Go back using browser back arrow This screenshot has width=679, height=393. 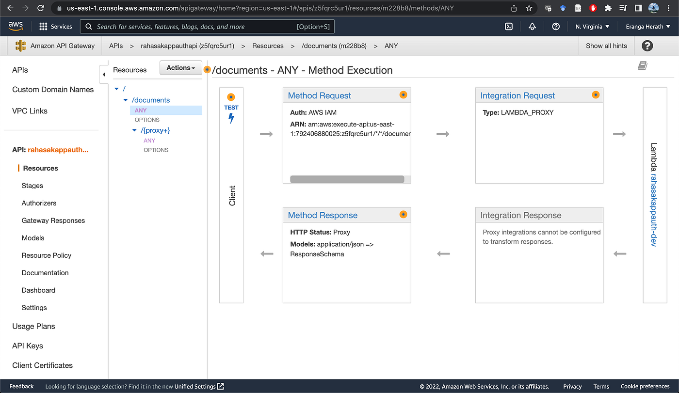pos(10,8)
